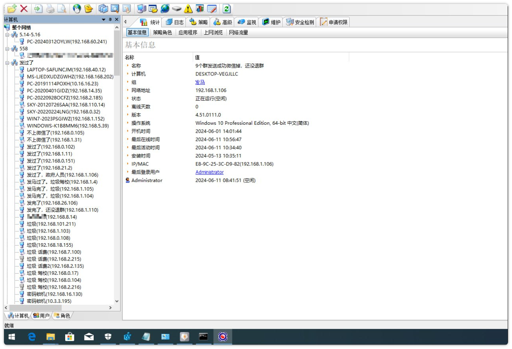Switch to the 用户 bottom tab
Screen dimensions: 512x349
point(41,315)
